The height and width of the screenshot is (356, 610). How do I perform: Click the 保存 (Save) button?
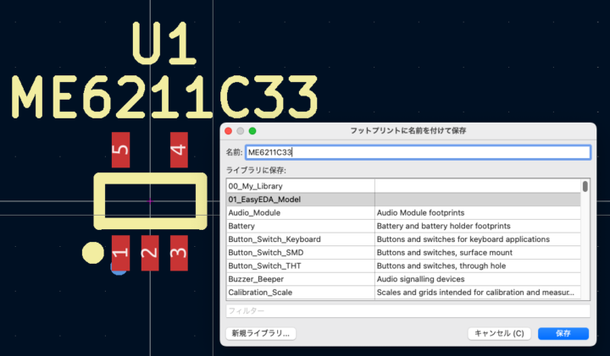click(563, 334)
